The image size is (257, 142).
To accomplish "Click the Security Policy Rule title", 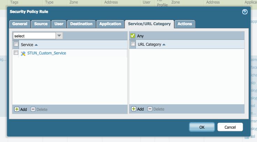I will pyautogui.click(x=29, y=12).
